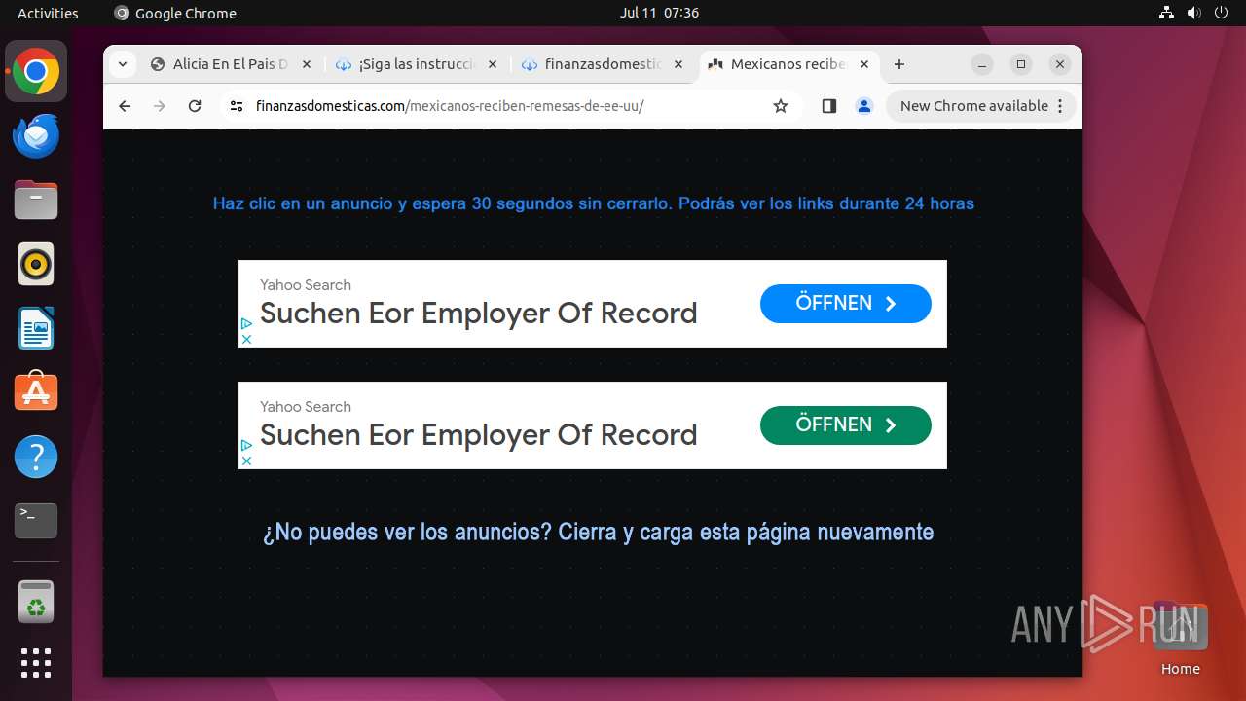Launch Thunderbird mail from the dock
The width and height of the screenshot is (1246, 701).
tap(36, 136)
